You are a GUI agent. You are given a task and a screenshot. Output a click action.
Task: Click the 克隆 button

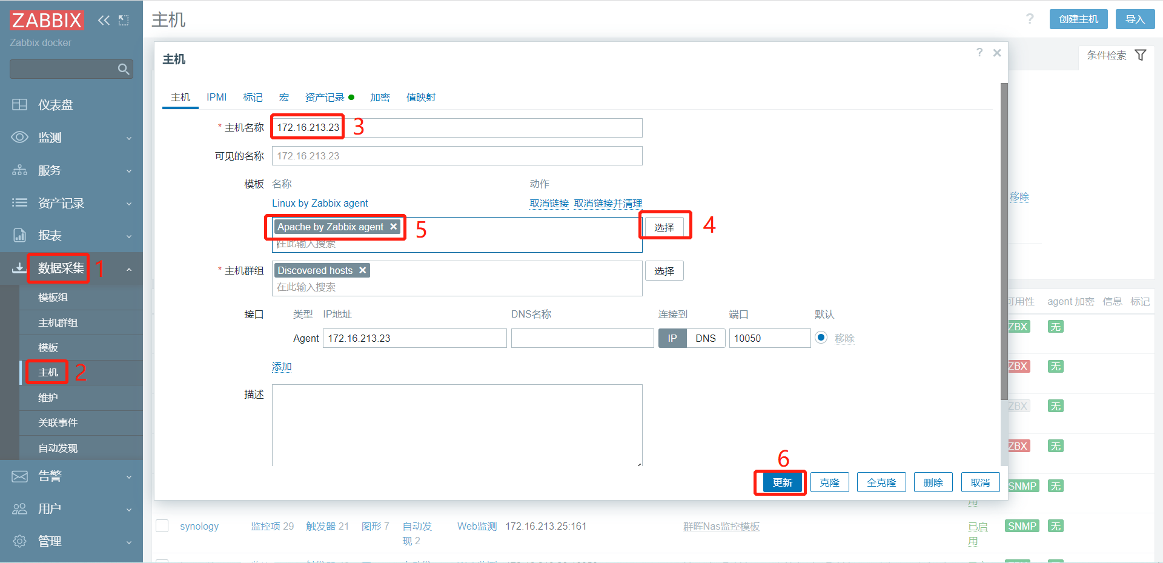(x=830, y=482)
